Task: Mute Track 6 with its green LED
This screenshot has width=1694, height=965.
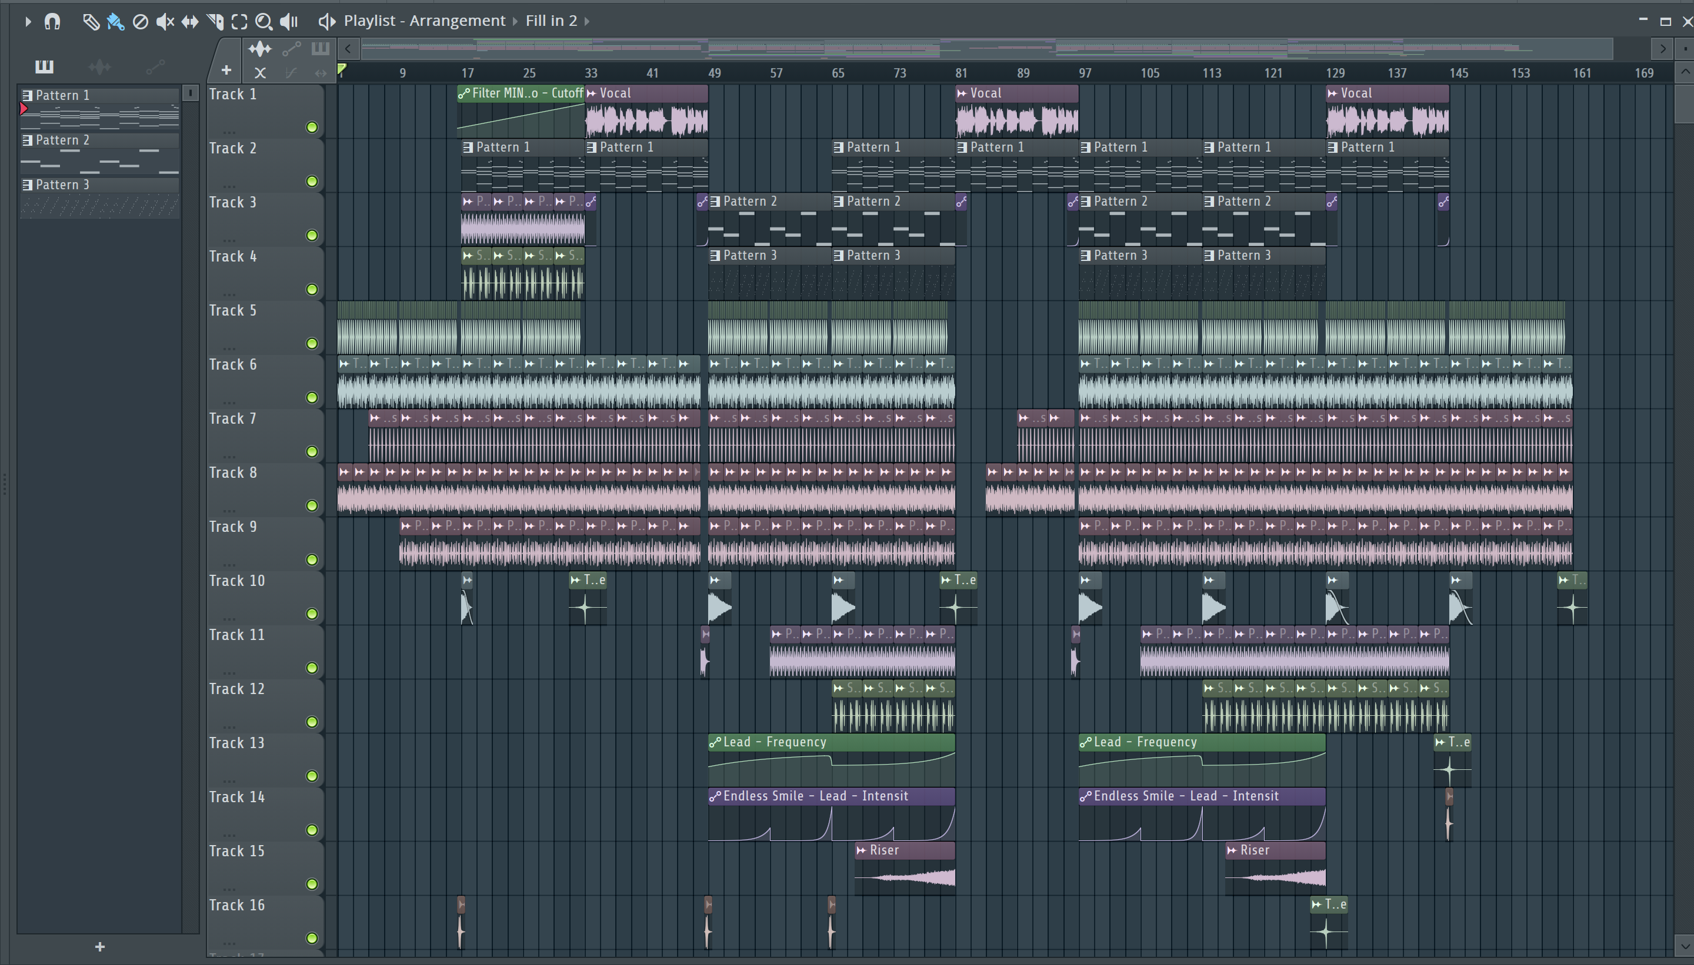Action: (312, 398)
